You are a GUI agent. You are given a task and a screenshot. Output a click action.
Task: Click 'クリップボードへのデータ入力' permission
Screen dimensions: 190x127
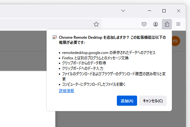click(83, 69)
